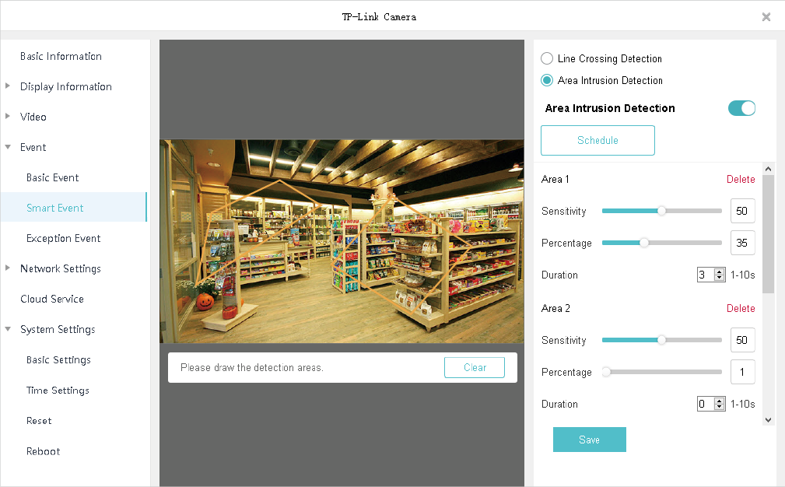The height and width of the screenshot is (487, 785).
Task: Open Basic Event page
Action: pyautogui.click(x=53, y=177)
